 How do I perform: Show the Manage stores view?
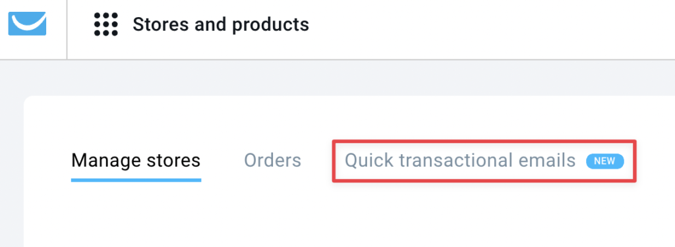[136, 161]
